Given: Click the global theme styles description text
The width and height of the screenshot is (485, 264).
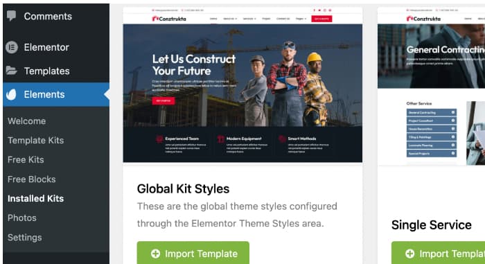Looking at the screenshot, I should 237,215.
